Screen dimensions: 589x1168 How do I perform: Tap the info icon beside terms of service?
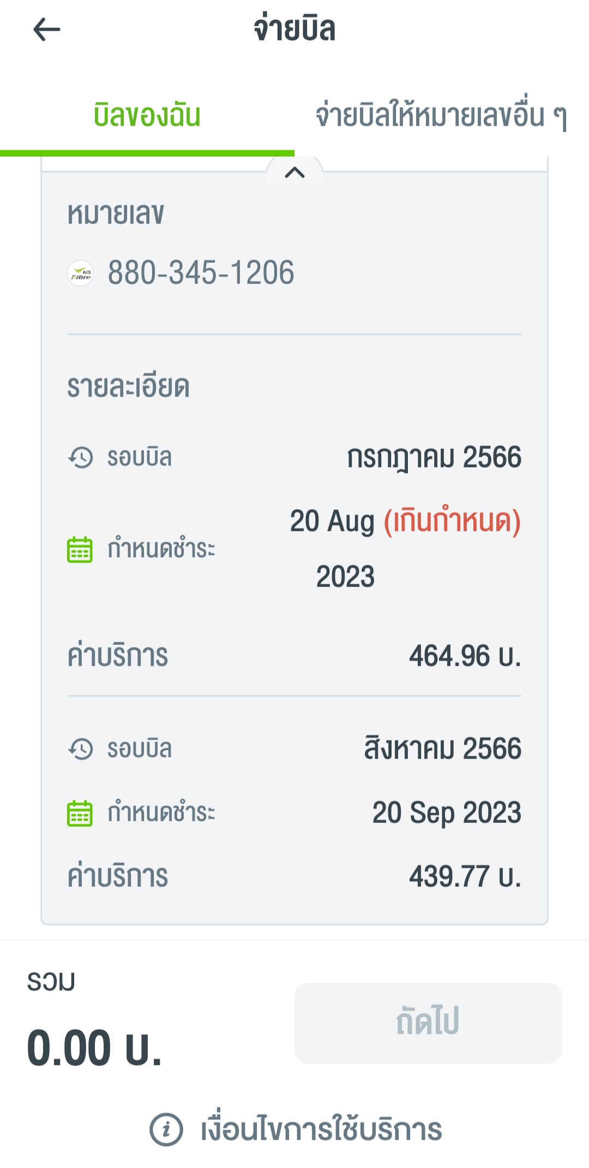click(x=166, y=1129)
